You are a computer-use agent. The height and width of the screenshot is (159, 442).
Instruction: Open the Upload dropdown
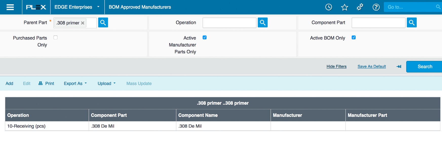point(107,83)
